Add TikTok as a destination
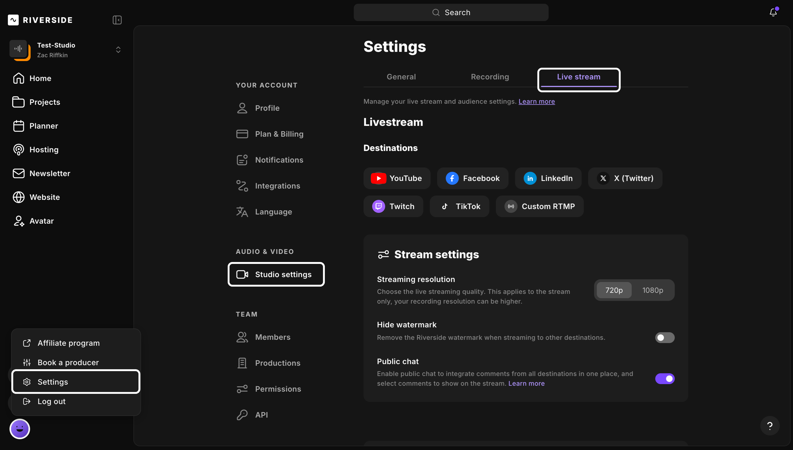The width and height of the screenshot is (793, 450). click(459, 206)
